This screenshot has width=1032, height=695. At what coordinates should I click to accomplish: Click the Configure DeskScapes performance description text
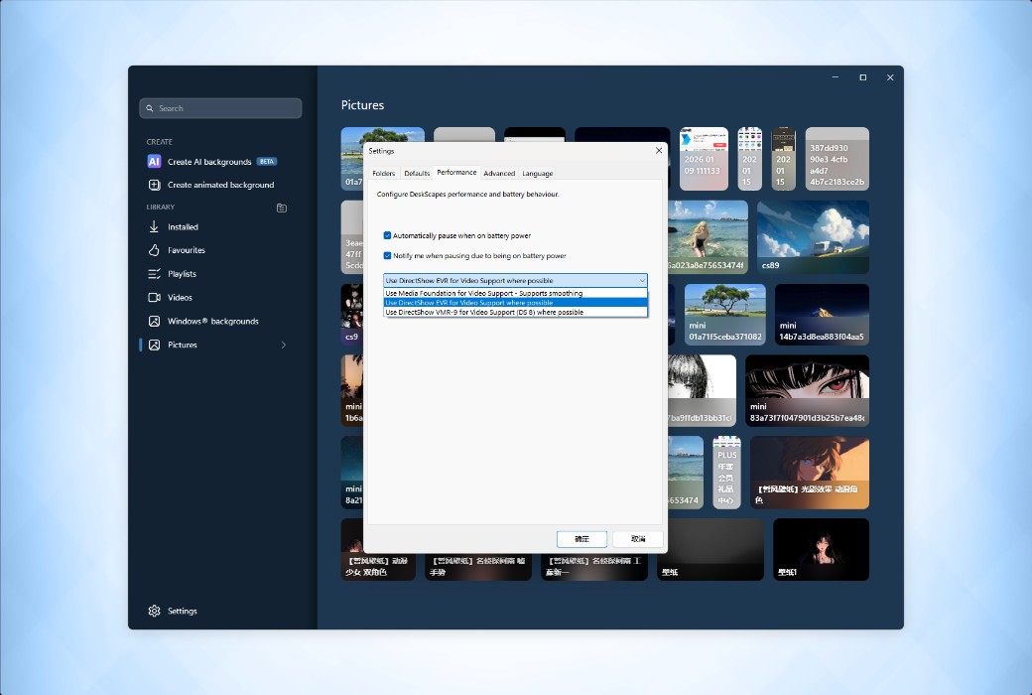pos(468,195)
